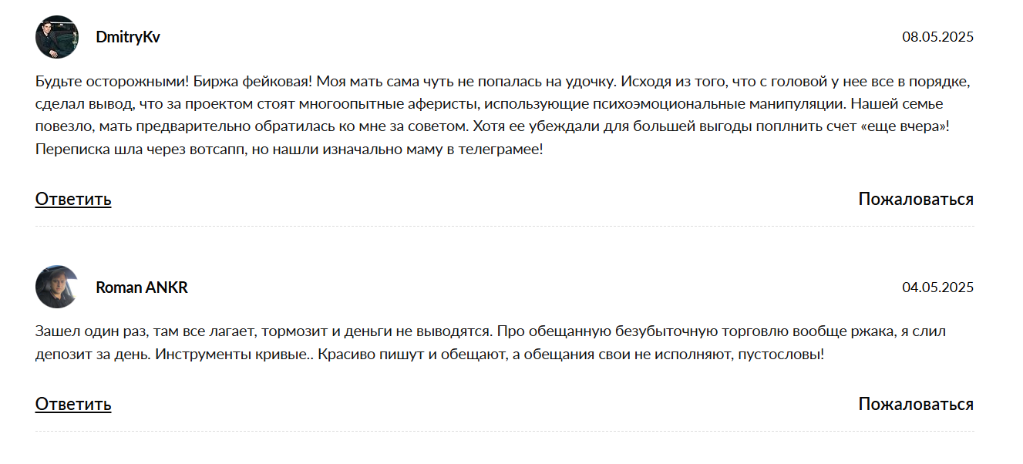This screenshot has width=1023, height=464.
Task: Open Roman ANKR's profile avatar
Action: [x=57, y=287]
